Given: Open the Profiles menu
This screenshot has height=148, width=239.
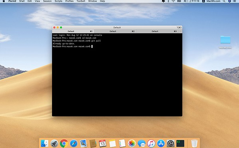Looking at the screenshot, I should (x=69, y=1).
